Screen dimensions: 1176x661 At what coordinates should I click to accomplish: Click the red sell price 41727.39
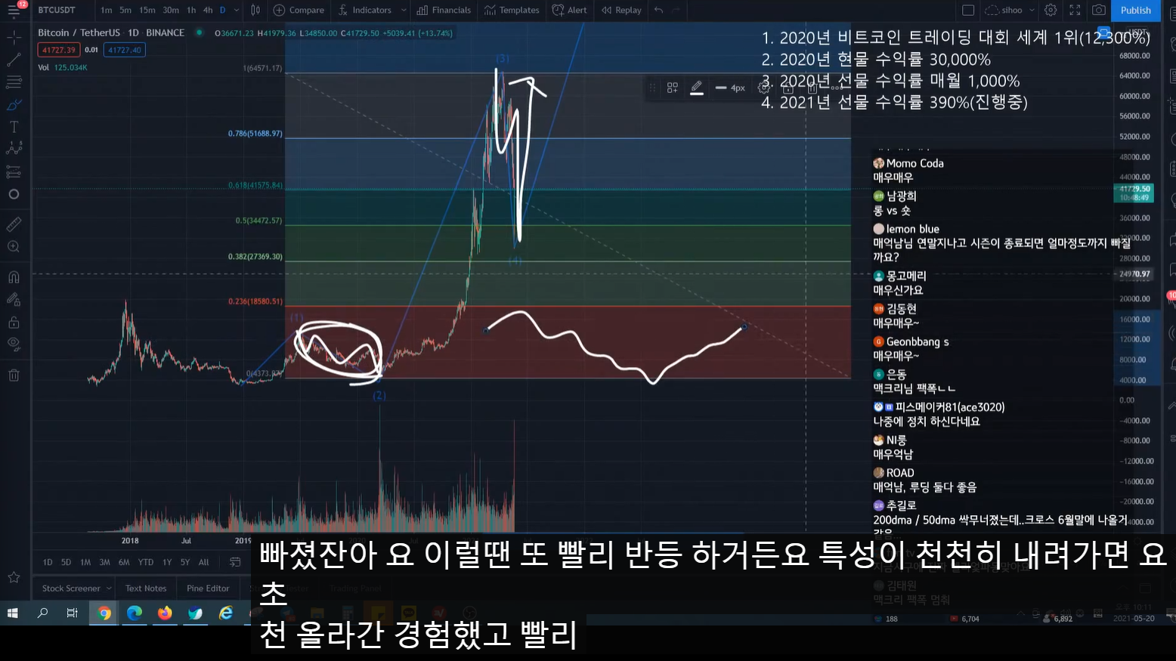pos(59,50)
